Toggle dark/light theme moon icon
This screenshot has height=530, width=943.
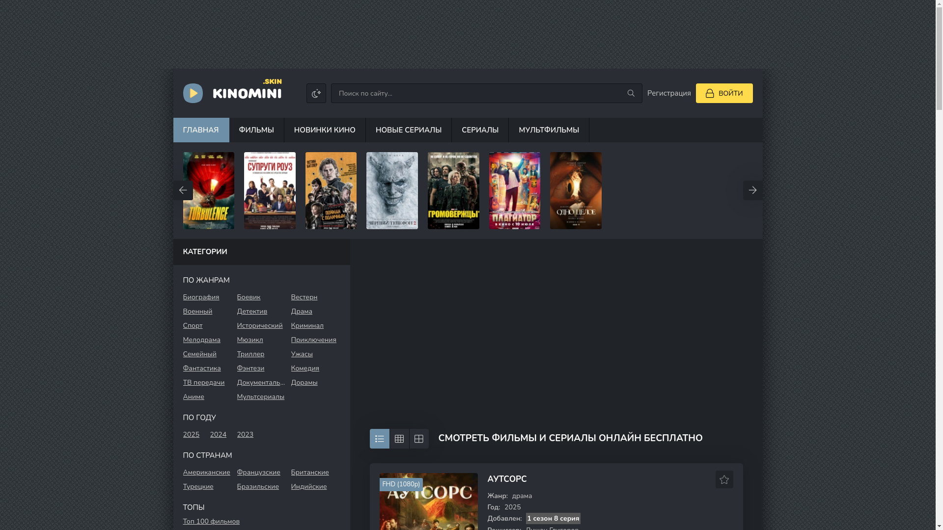pos(316,93)
